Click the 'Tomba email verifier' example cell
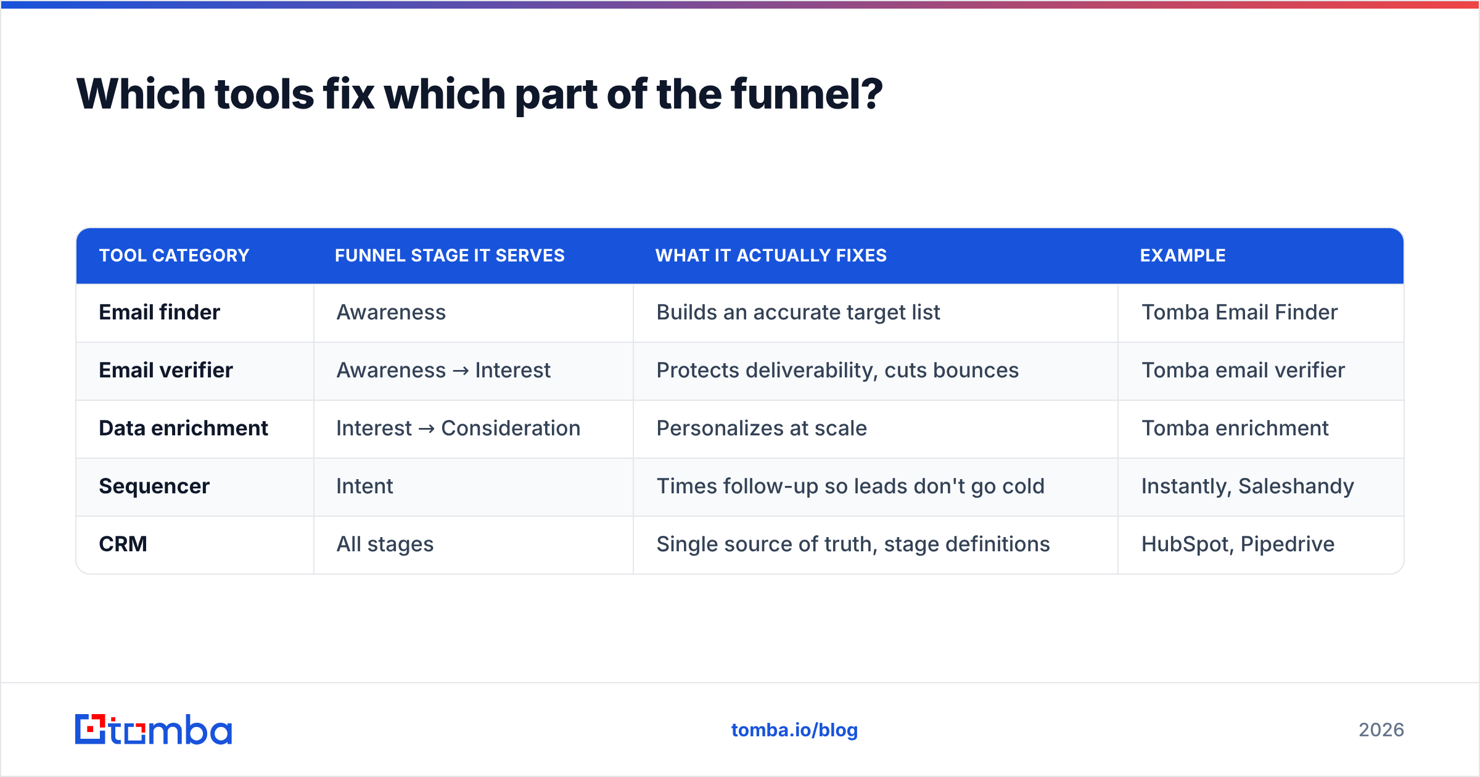 [1261, 371]
